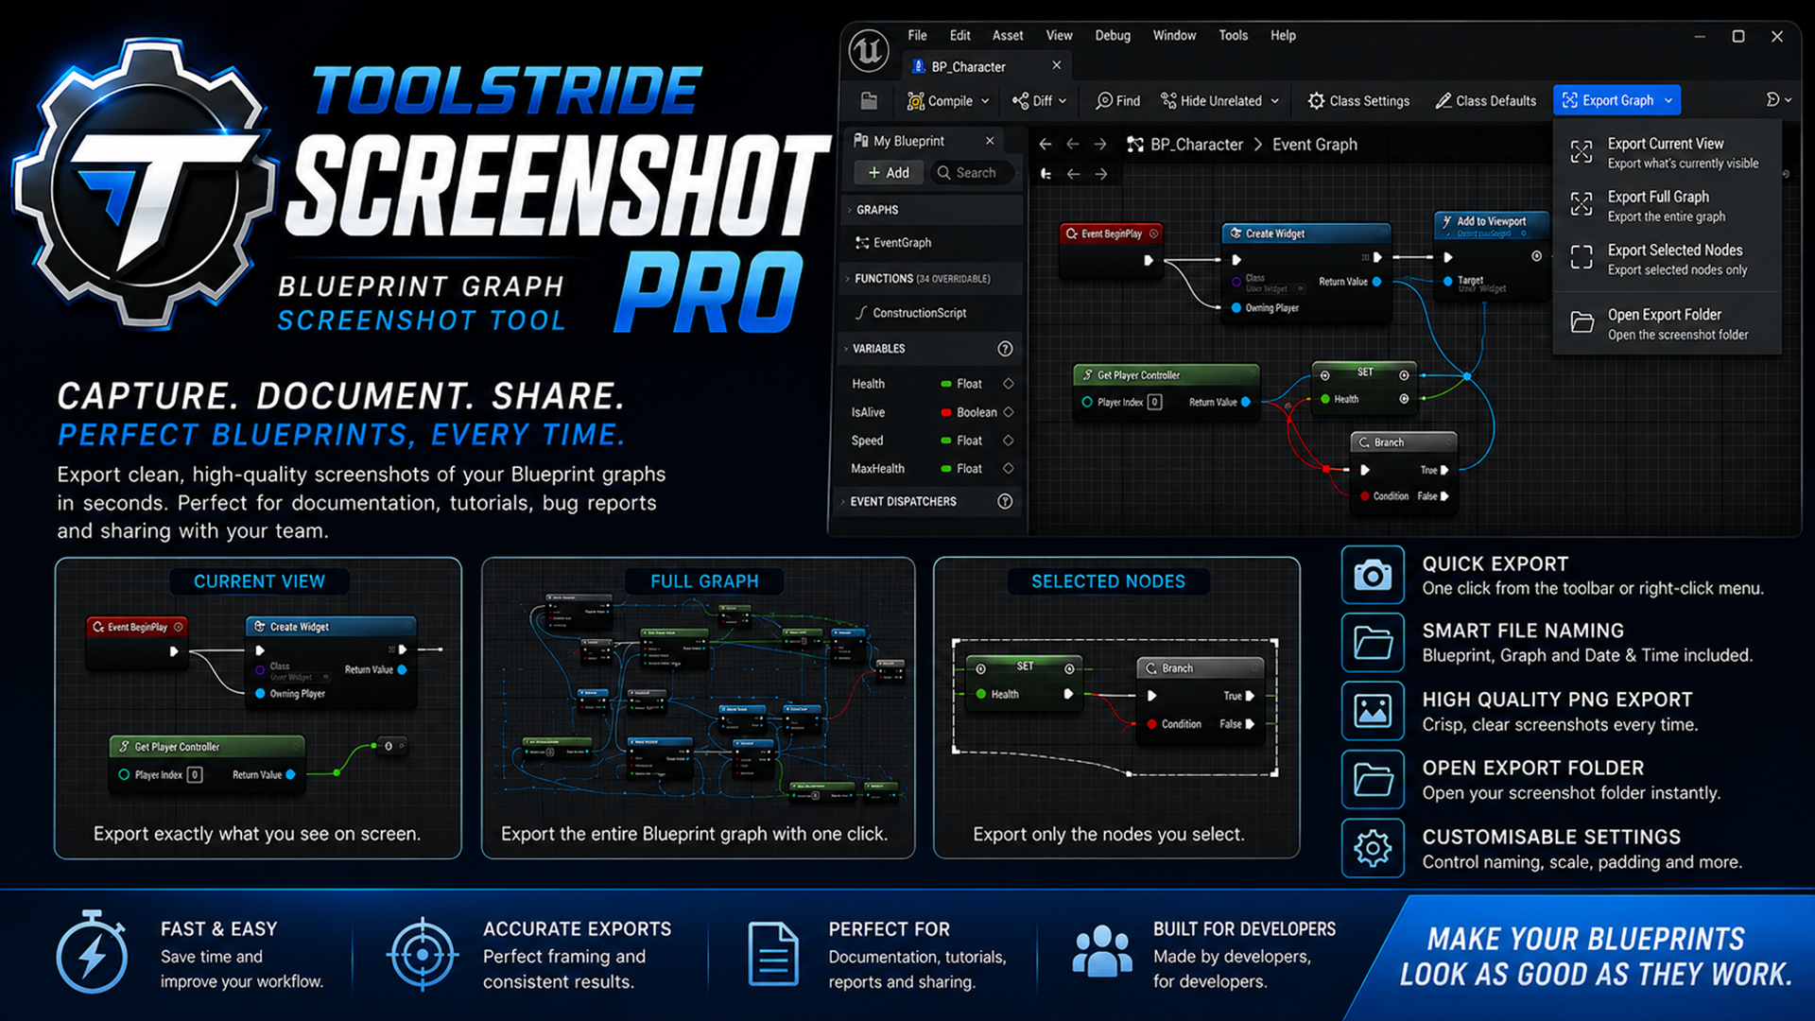The height and width of the screenshot is (1021, 1815).
Task: Open the Asset menu
Action: 1008,35
